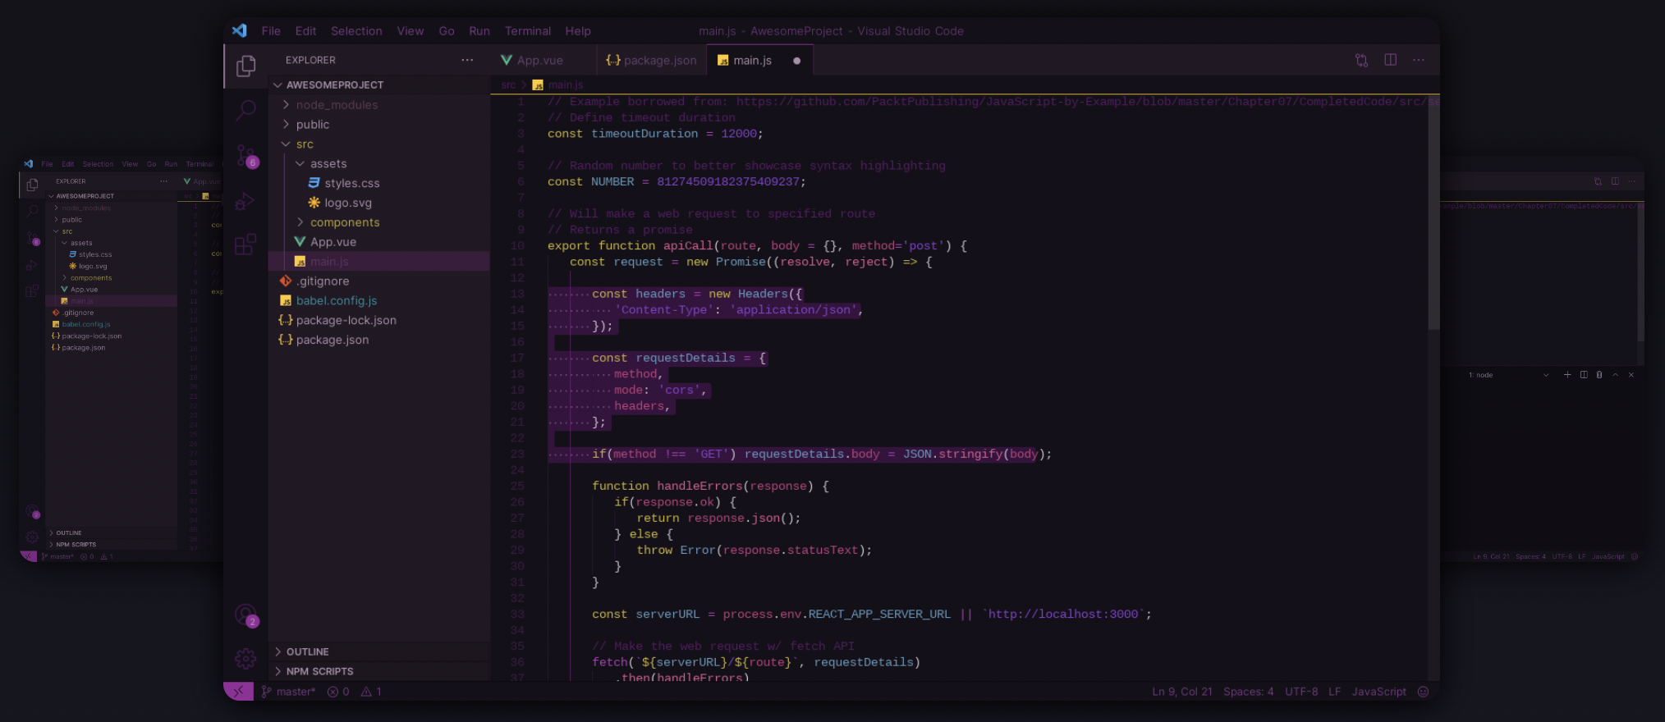Add new terminal in right background window

tap(1567, 375)
